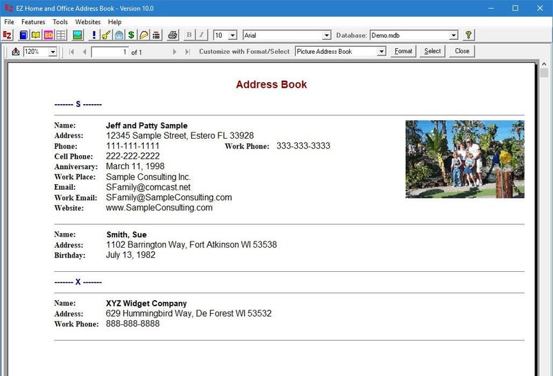Open the landscape picture icon

pyautogui.click(x=77, y=35)
